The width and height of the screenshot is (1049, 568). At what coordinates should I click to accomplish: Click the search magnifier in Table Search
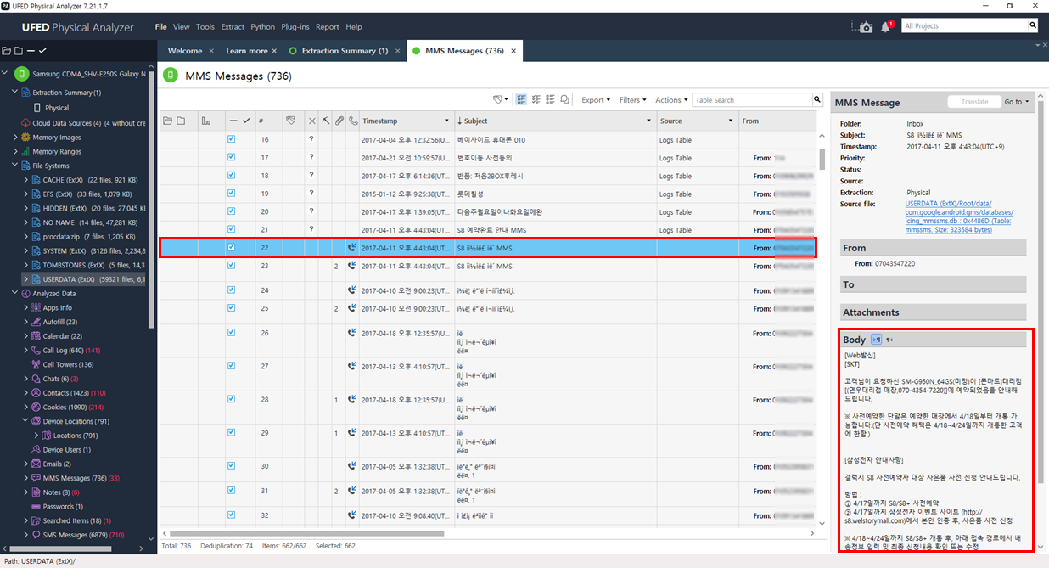pos(817,100)
